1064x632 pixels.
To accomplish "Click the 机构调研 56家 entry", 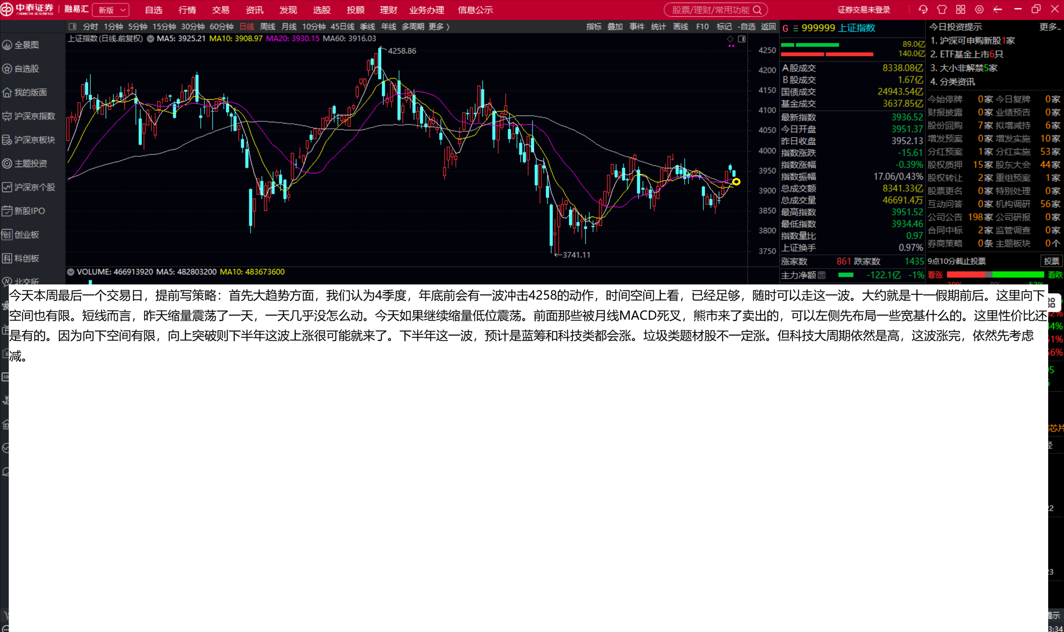I will point(1028,204).
